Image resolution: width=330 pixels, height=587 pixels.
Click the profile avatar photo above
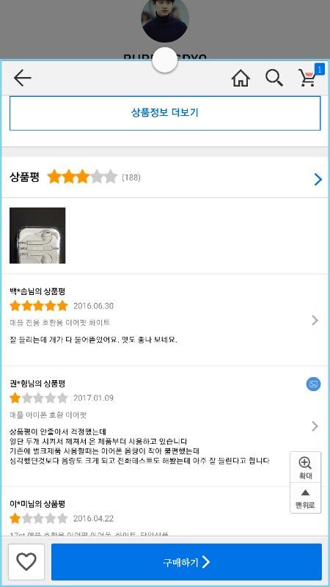click(x=165, y=19)
